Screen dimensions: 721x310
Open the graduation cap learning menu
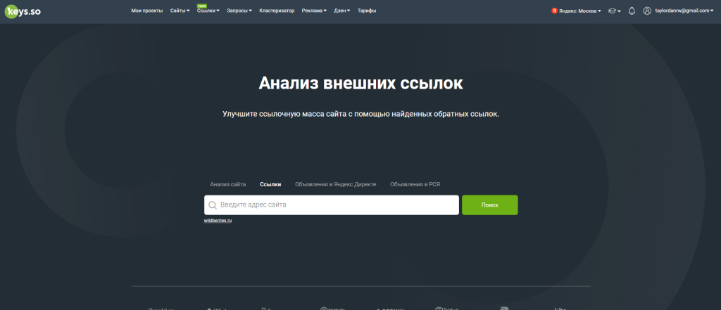point(614,11)
